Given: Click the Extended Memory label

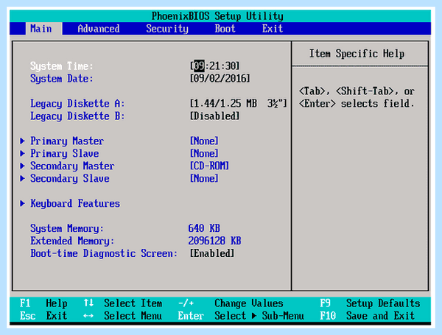Looking at the screenshot, I should pyautogui.click(x=72, y=241).
